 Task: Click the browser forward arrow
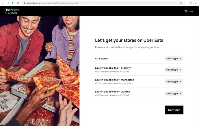(8, 3)
